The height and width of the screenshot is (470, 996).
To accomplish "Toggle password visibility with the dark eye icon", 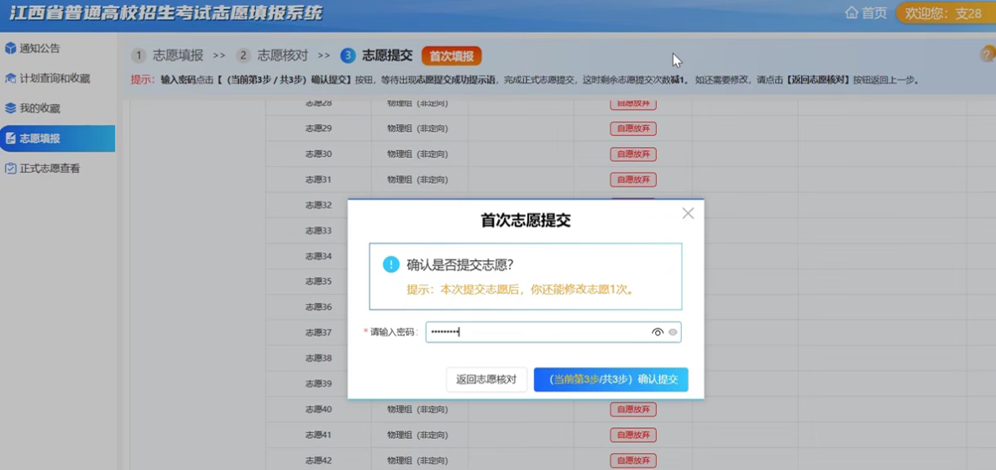I will (658, 332).
